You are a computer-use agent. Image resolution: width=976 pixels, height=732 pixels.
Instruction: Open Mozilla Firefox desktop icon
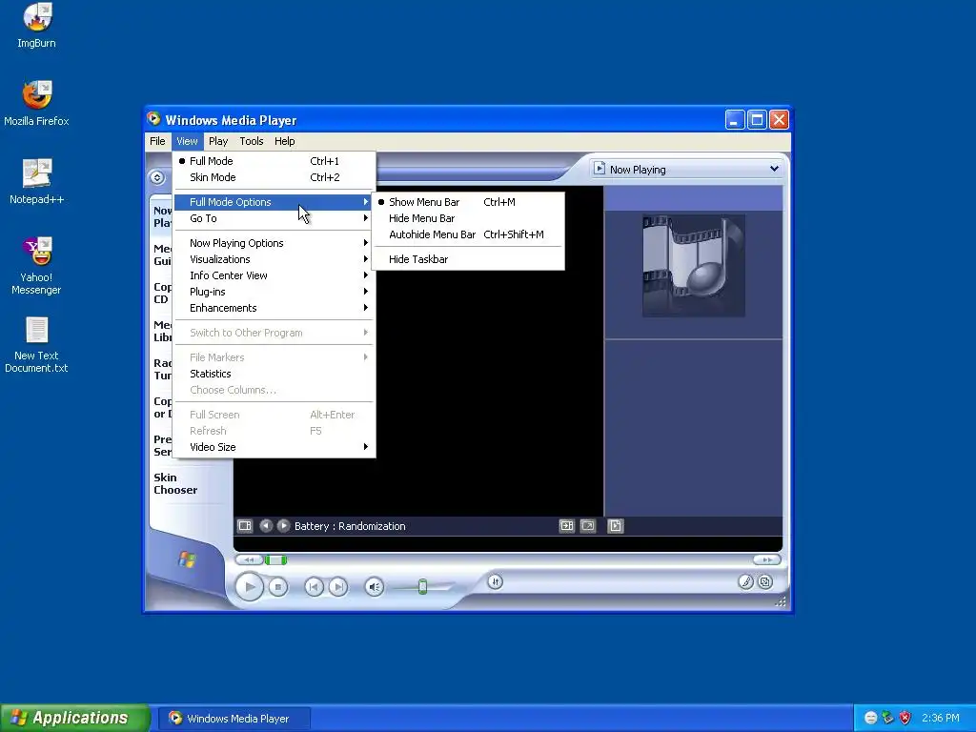pos(36,103)
